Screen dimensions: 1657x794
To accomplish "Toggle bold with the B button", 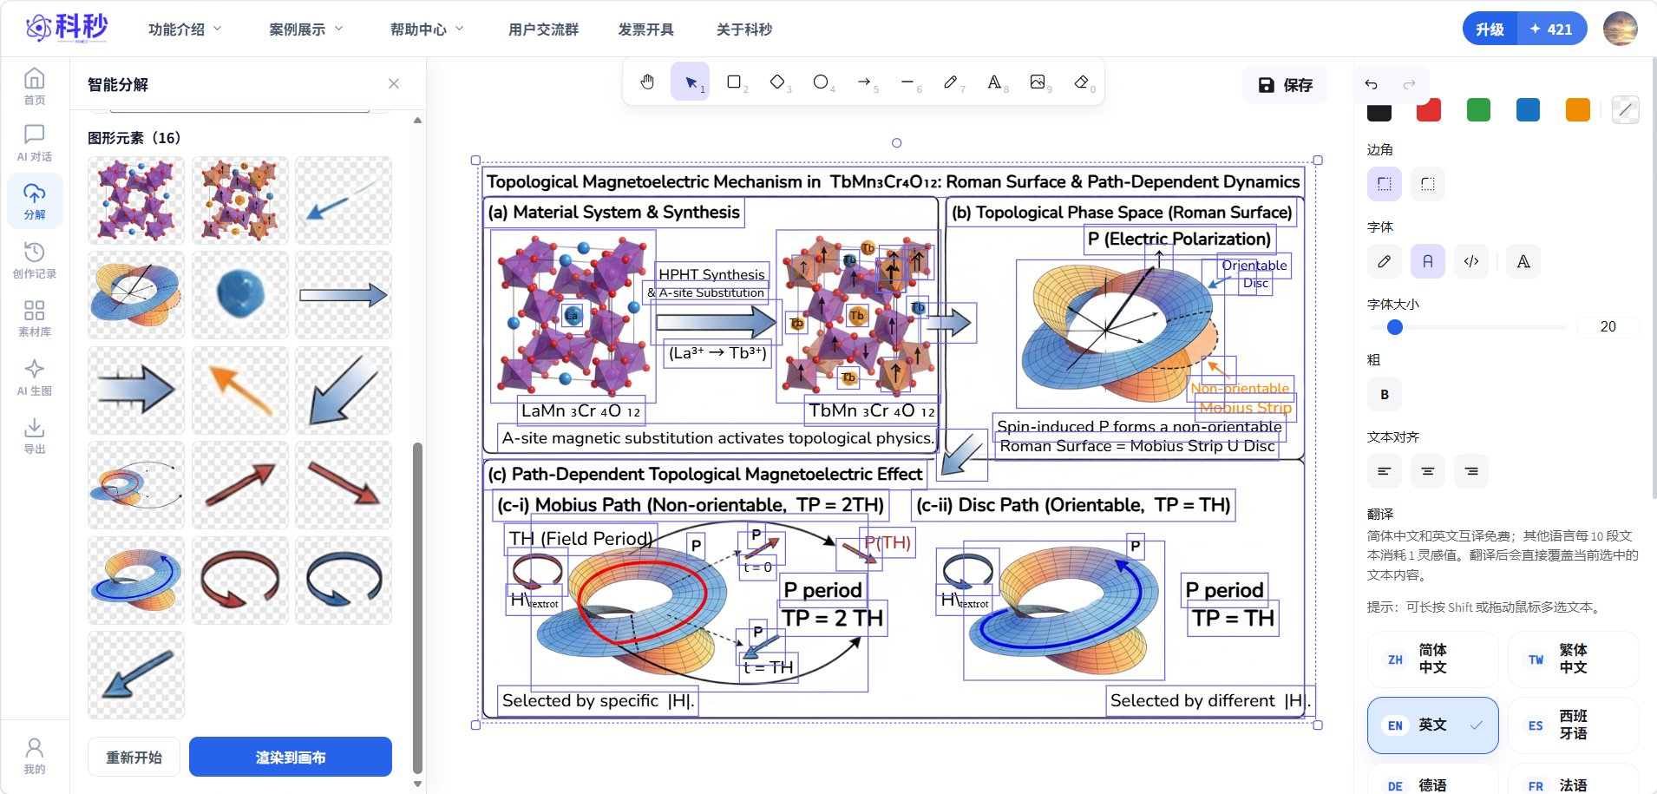I will [x=1385, y=394].
